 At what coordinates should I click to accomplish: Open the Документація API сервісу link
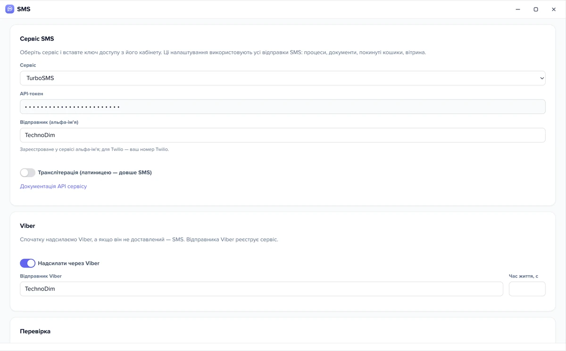53,186
